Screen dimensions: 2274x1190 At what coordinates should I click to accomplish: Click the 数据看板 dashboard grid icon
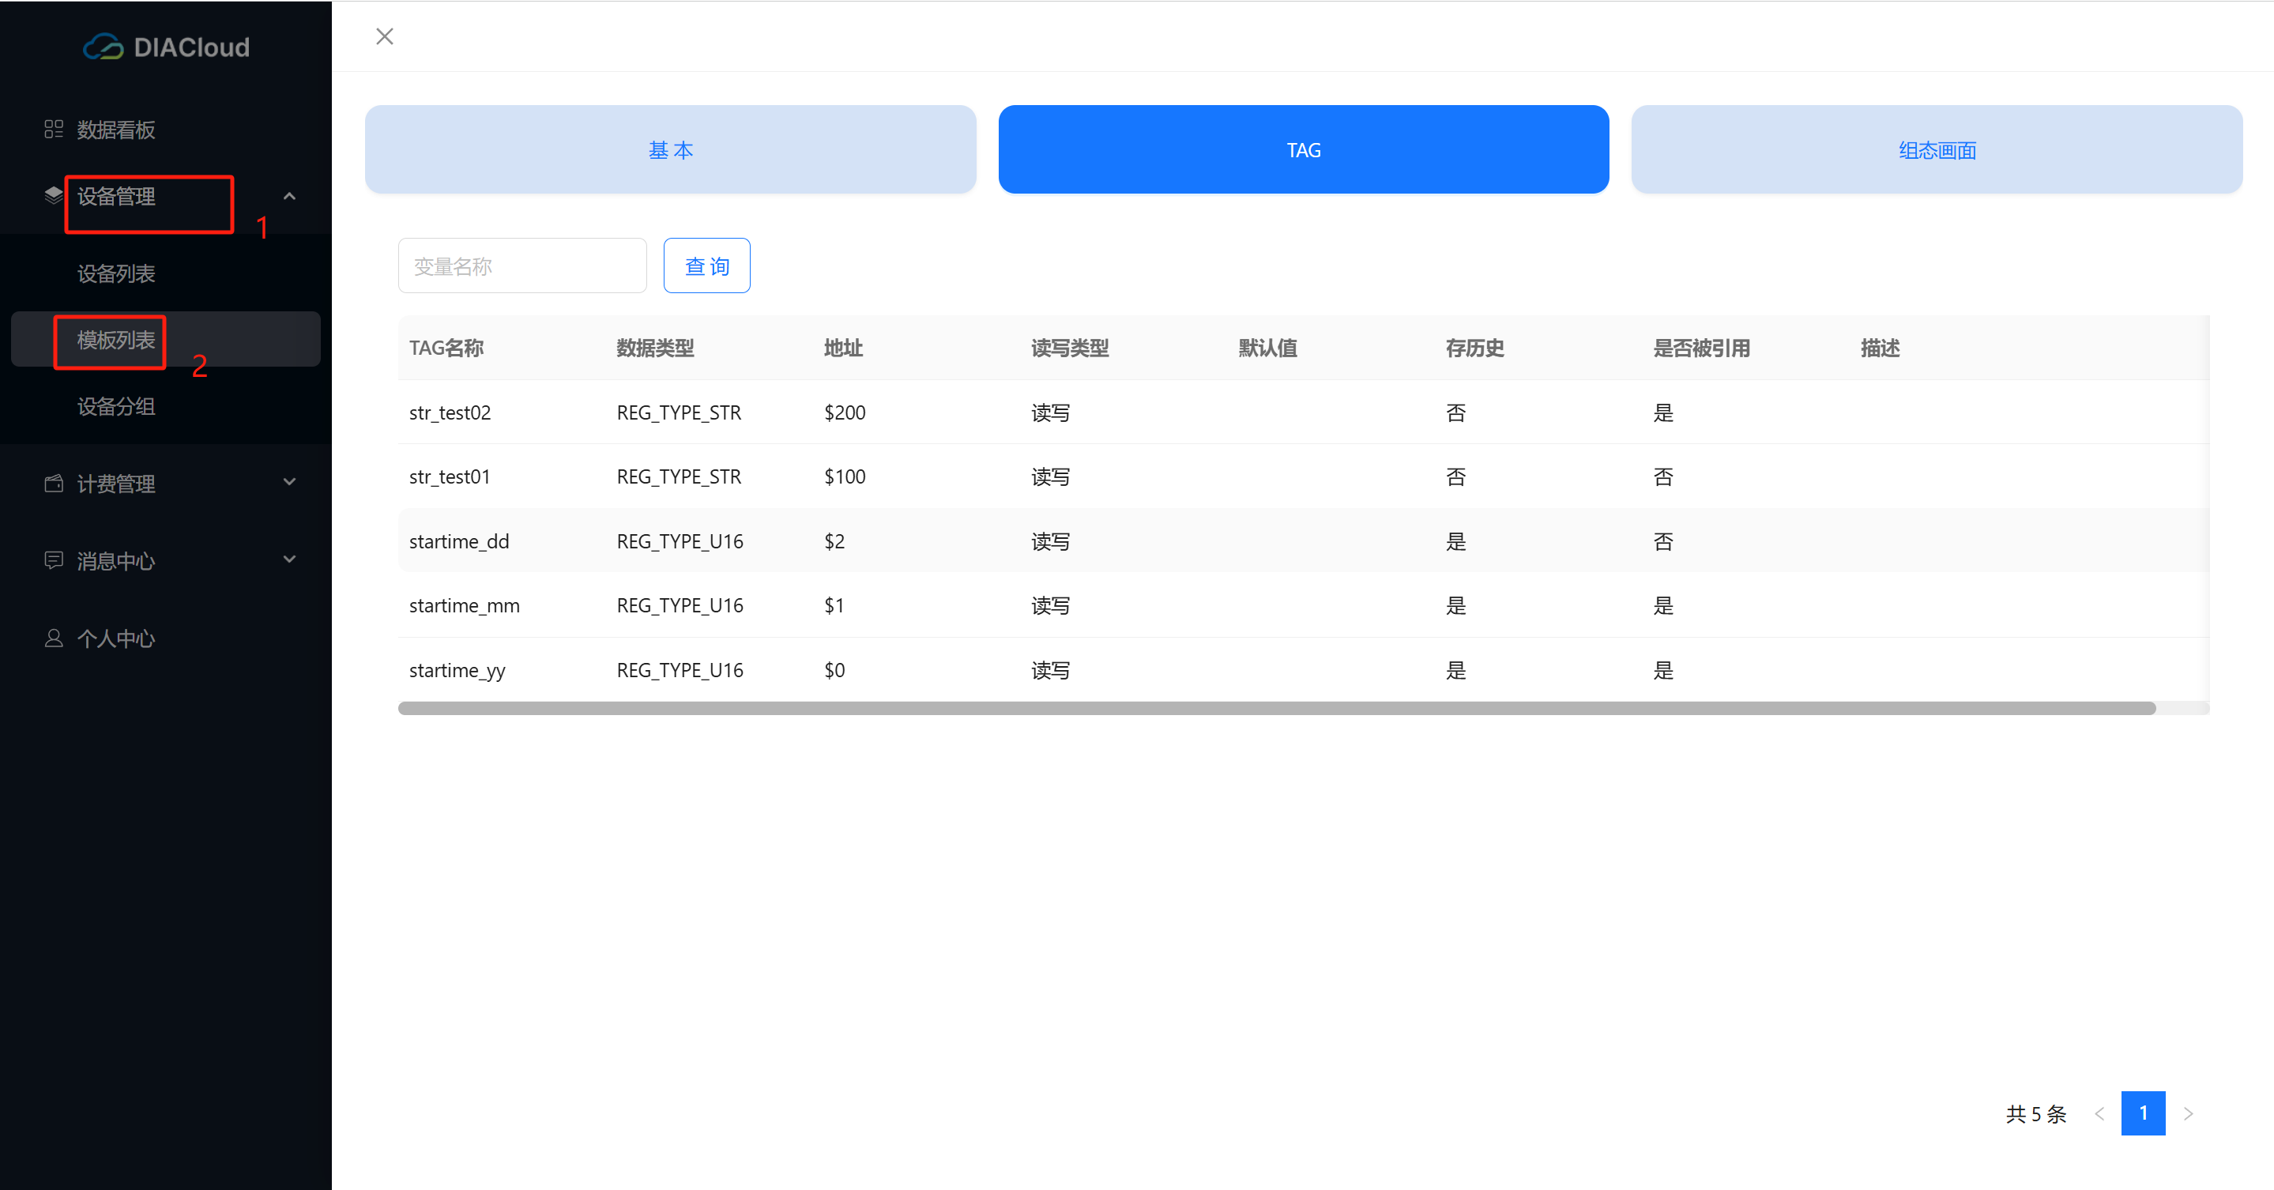54,130
